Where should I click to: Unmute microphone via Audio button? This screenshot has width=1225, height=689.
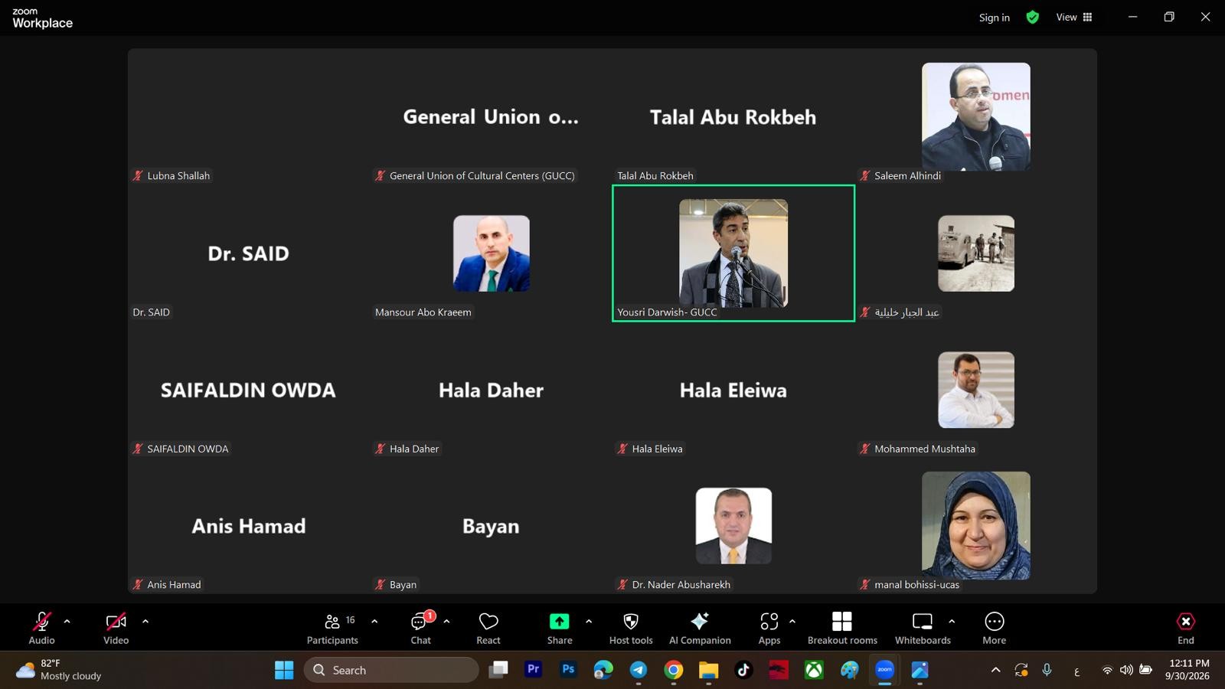click(x=41, y=628)
